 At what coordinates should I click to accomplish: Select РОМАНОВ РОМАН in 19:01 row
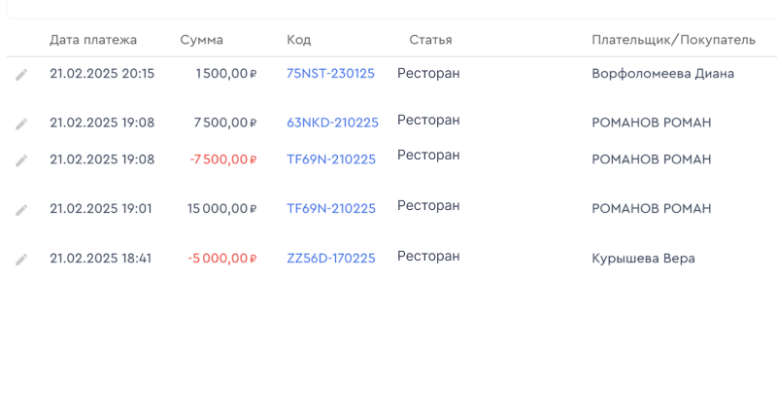coord(652,208)
